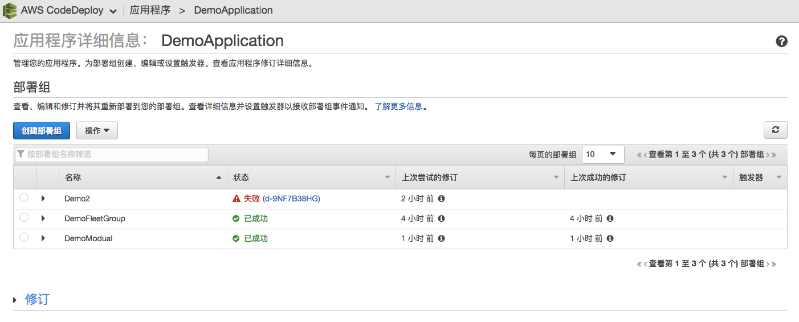799x322 pixels.
Task: Show info for DemoModual last successful revision
Action: pos(610,238)
